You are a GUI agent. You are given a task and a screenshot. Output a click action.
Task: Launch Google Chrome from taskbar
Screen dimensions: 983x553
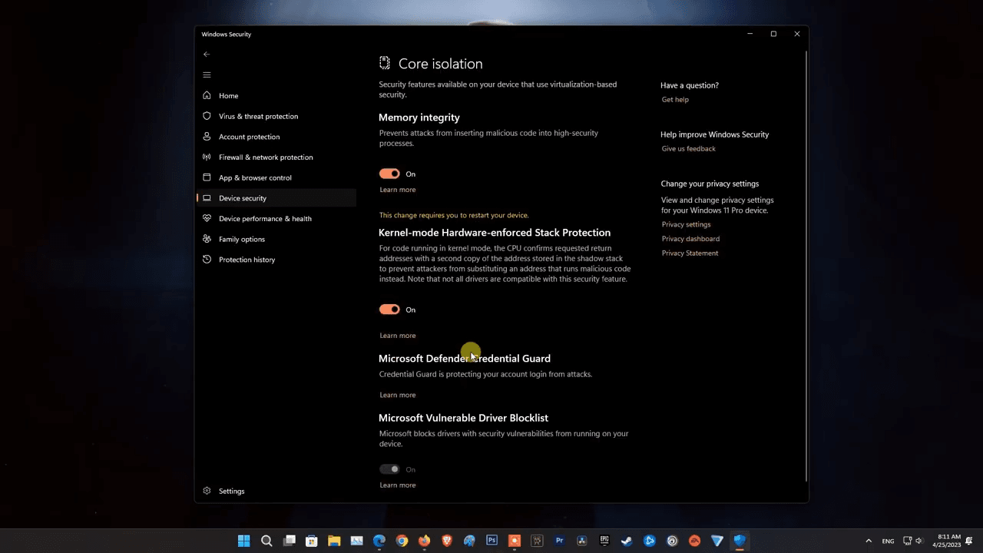tap(402, 541)
